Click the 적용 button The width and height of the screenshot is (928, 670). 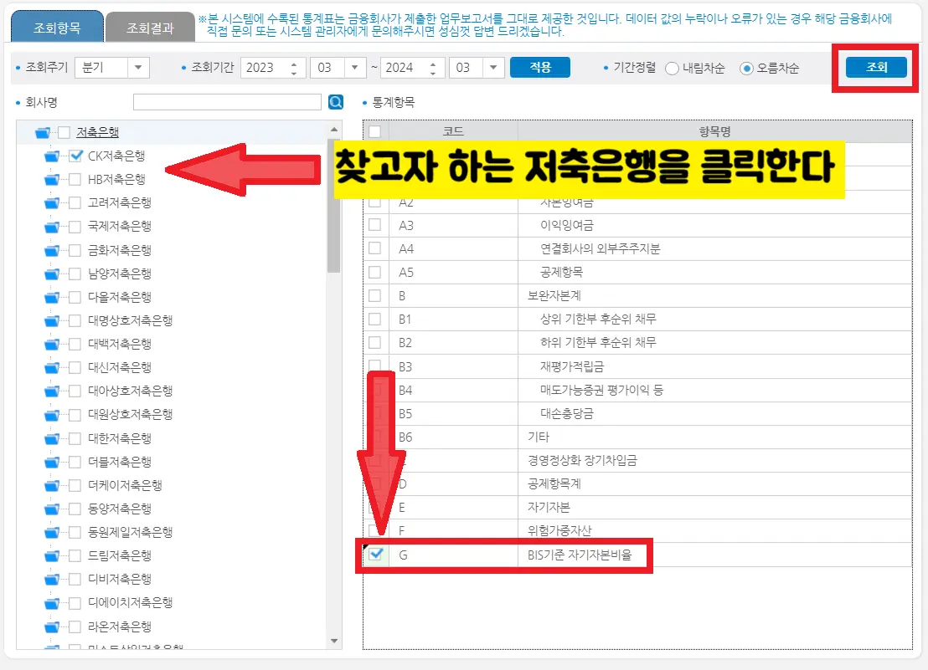pyautogui.click(x=539, y=68)
